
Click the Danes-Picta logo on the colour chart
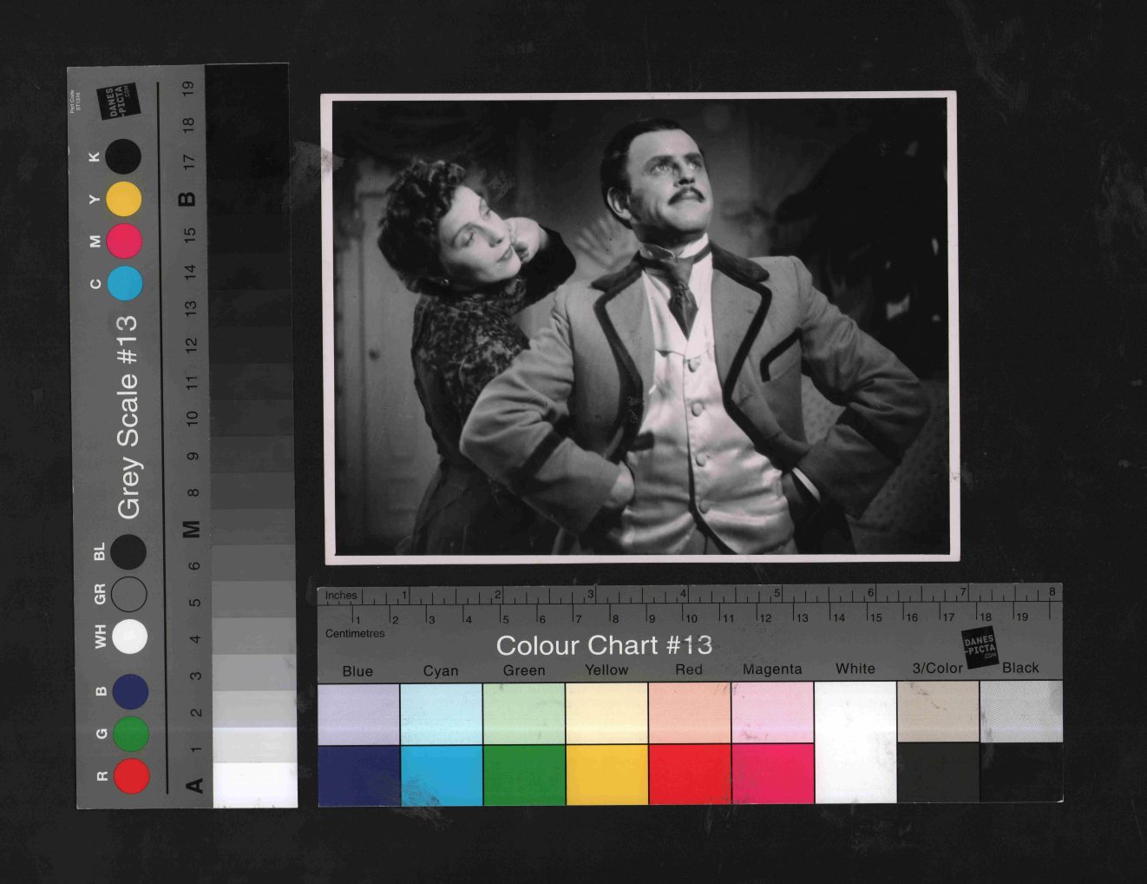[x=980, y=649]
